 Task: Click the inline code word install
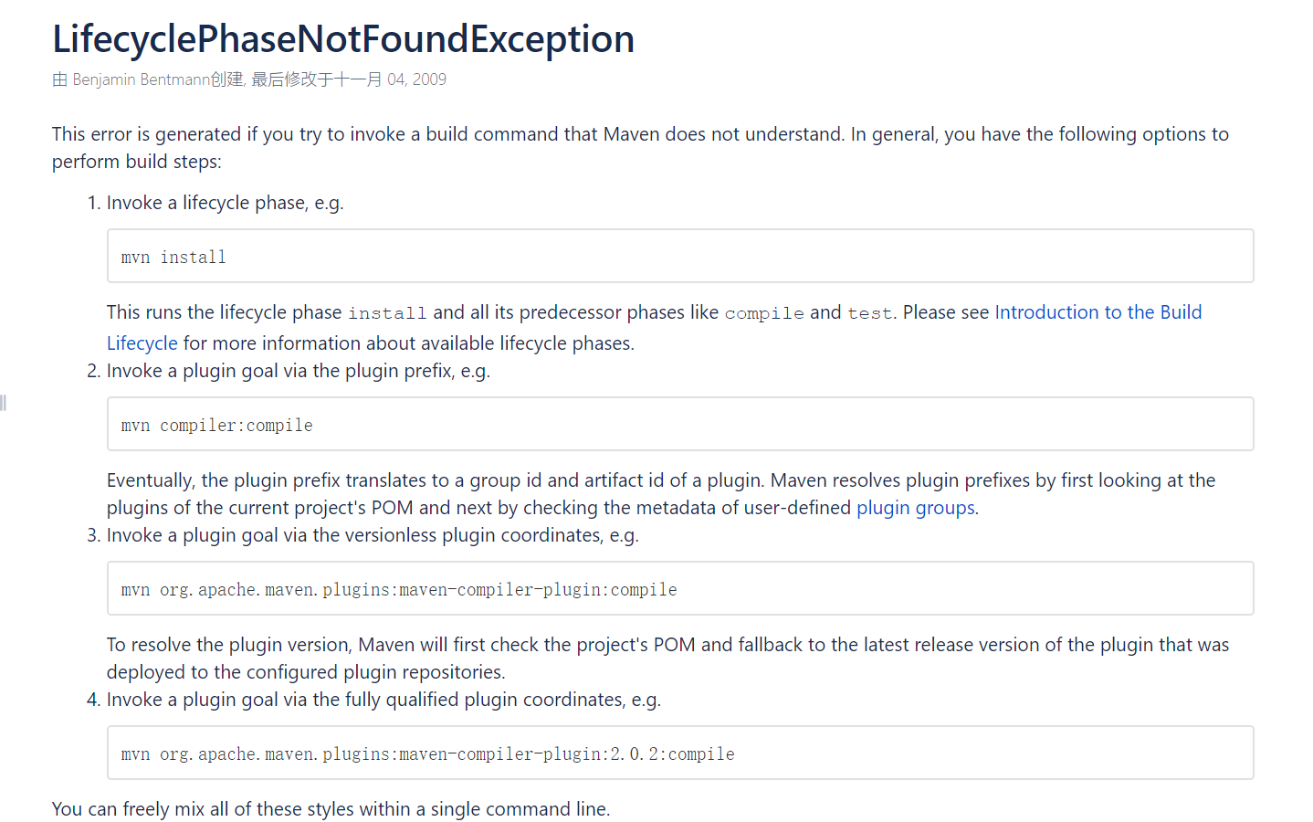(x=387, y=313)
